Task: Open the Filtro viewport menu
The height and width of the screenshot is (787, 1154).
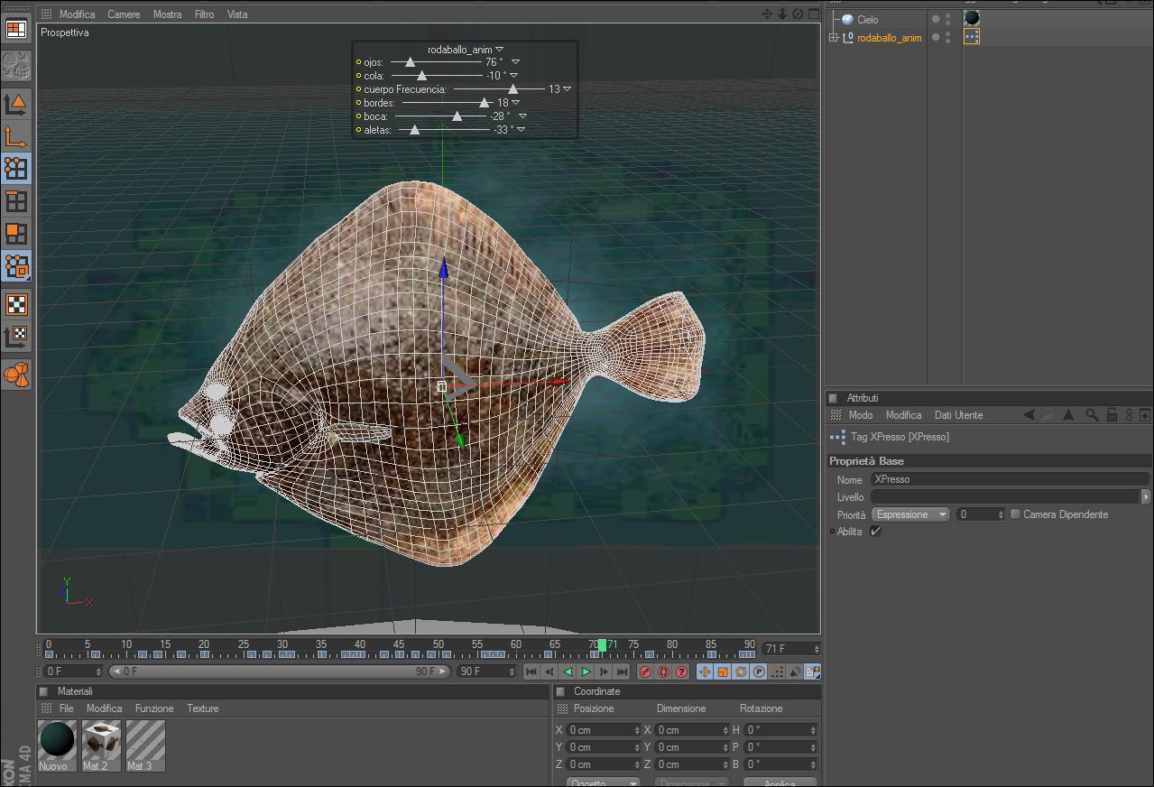Action: [x=204, y=14]
